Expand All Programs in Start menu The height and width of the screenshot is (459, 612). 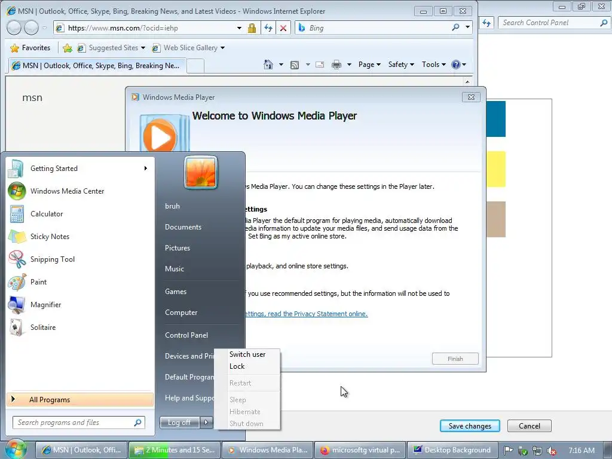tap(80, 400)
